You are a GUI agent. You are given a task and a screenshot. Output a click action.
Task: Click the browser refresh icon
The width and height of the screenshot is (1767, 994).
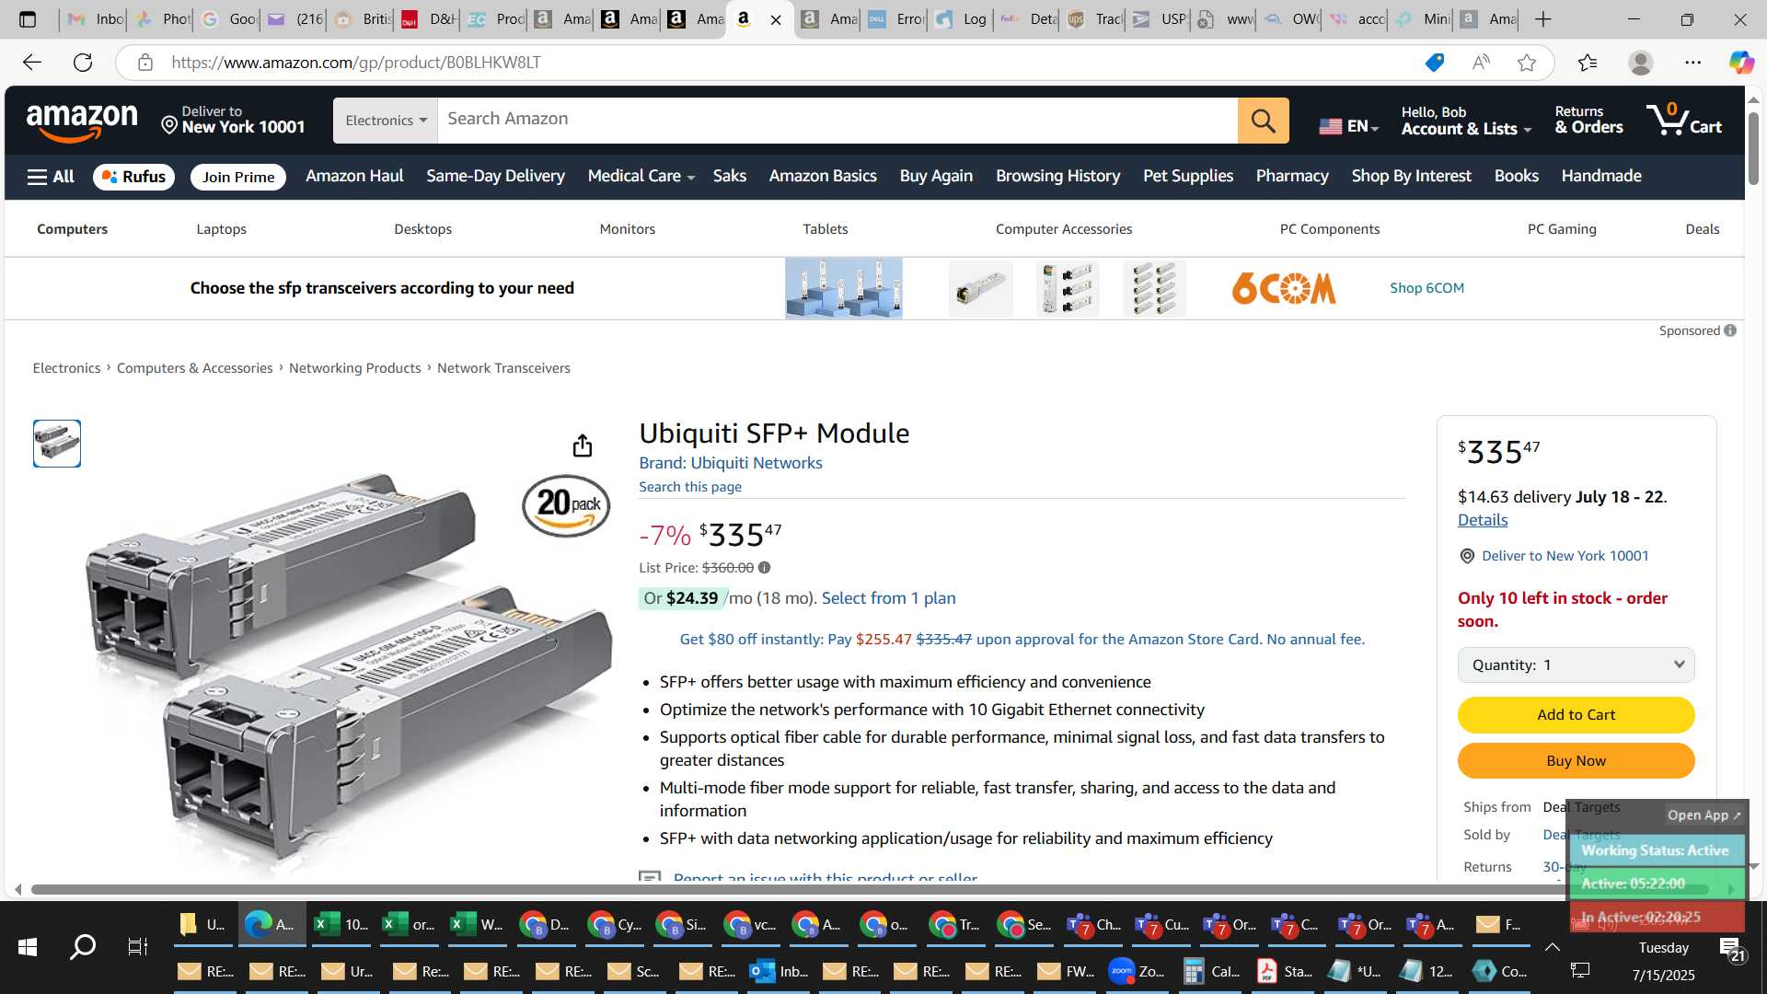click(83, 63)
